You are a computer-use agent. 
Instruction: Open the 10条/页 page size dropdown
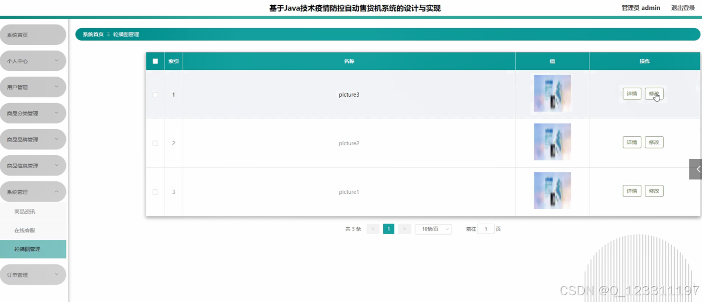point(433,229)
